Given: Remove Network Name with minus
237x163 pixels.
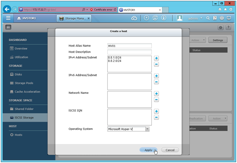Looking at the screenshot, I should 156,100.
